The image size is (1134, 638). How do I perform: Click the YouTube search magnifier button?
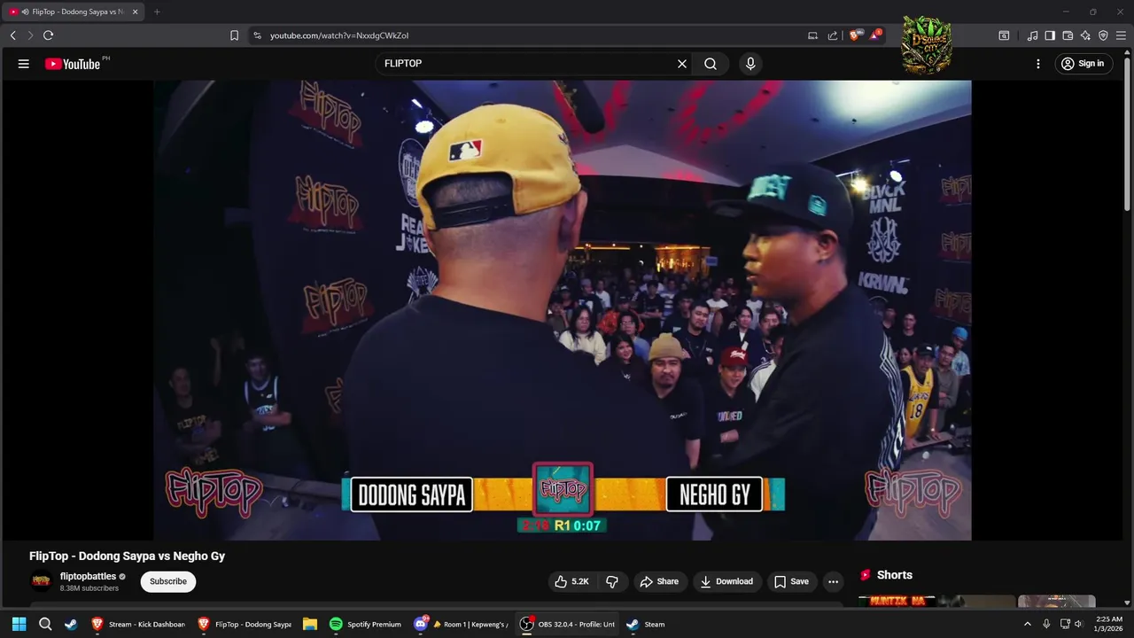pos(711,64)
